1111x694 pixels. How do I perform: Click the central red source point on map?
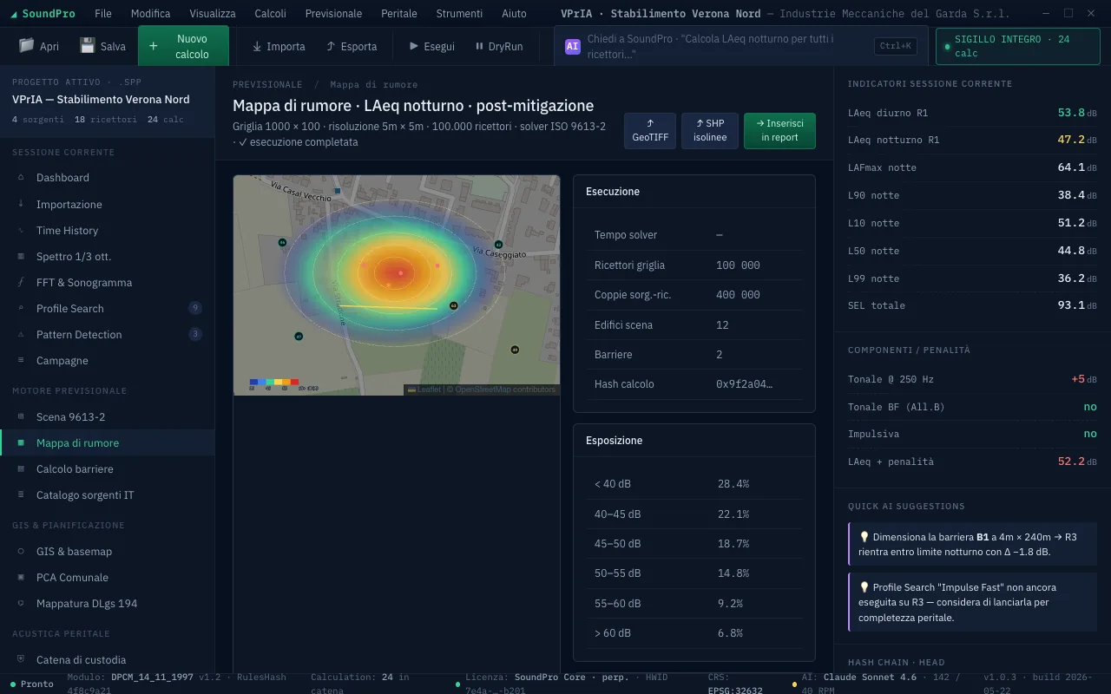pos(400,273)
